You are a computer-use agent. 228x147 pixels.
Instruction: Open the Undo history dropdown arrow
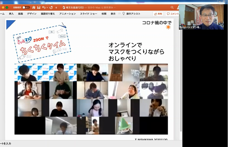tap(47, 7)
